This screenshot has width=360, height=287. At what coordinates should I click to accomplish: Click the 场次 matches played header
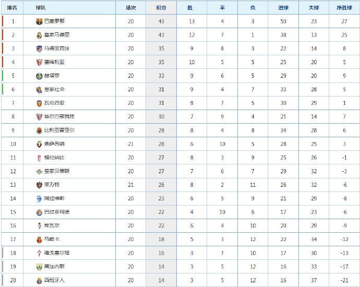[130, 8]
